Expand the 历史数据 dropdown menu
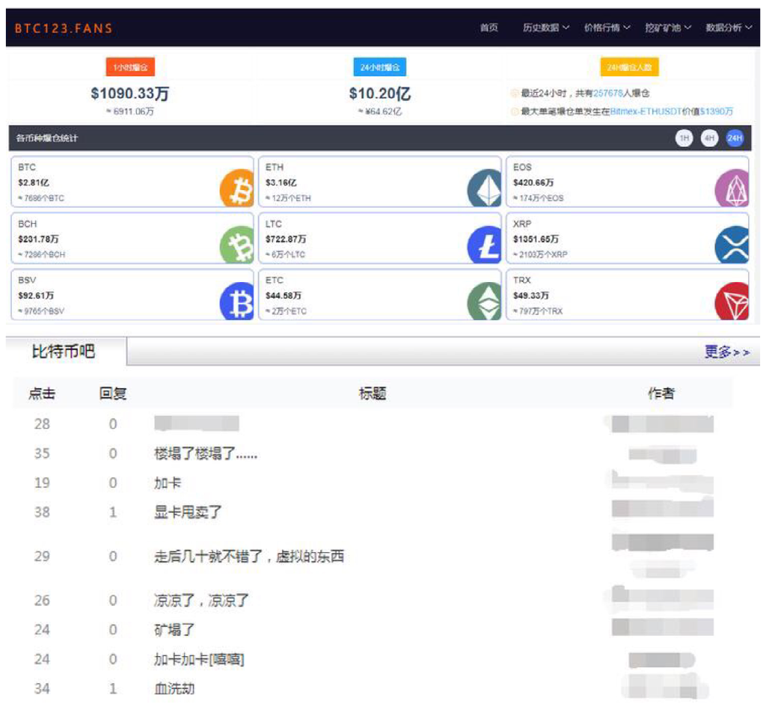Image resolution: width=766 pixels, height=710 pixels. coord(545,28)
